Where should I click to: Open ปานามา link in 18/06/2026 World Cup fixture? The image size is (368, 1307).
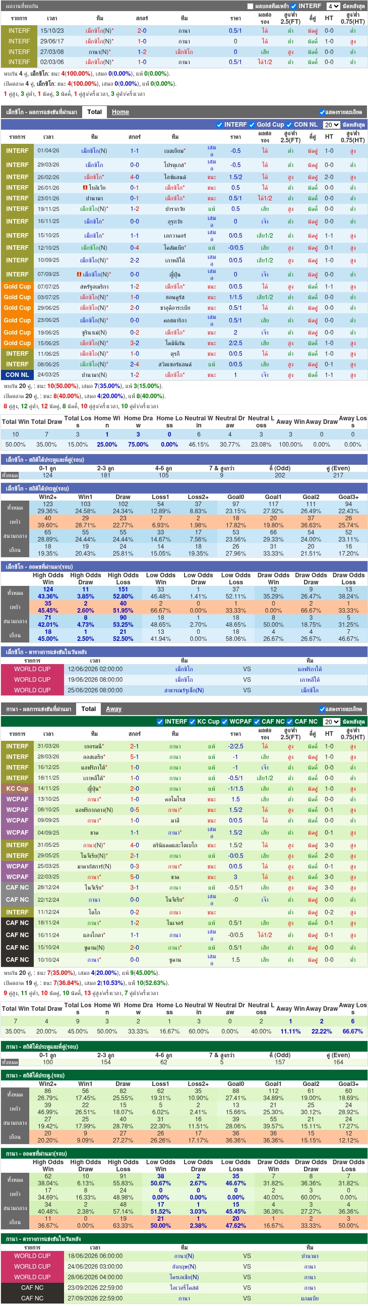(310, 1256)
